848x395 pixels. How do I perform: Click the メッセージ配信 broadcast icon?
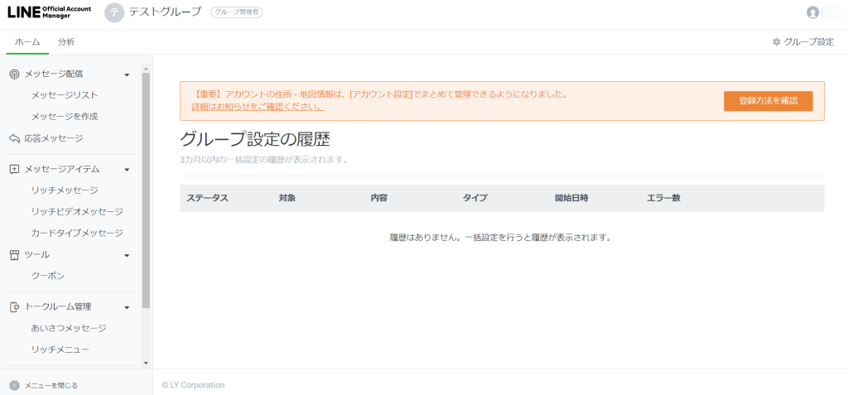pos(14,74)
